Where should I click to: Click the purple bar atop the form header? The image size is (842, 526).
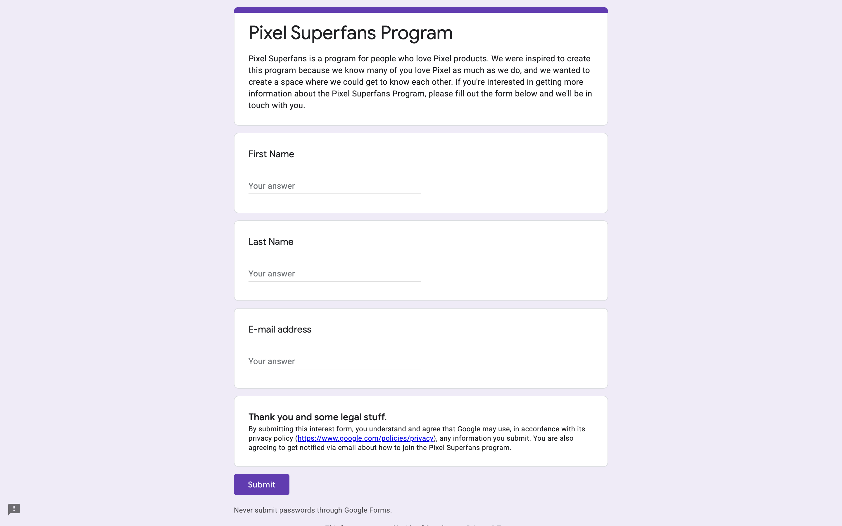coord(420,10)
